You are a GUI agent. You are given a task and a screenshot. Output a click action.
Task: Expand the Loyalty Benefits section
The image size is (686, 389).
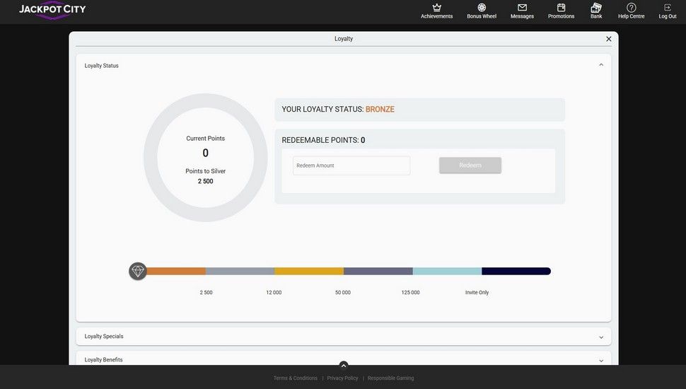[x=601, y=360]
